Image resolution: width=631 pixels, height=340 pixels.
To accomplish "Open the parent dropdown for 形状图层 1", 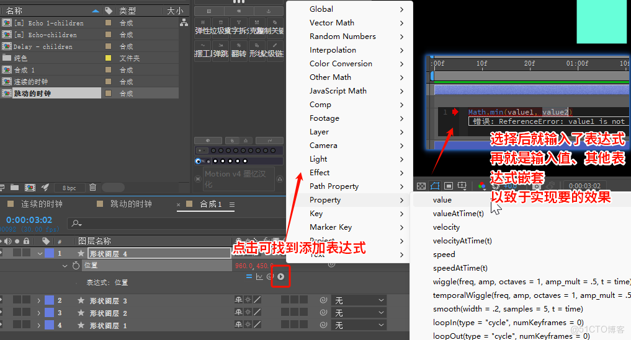I will point(359,325).
